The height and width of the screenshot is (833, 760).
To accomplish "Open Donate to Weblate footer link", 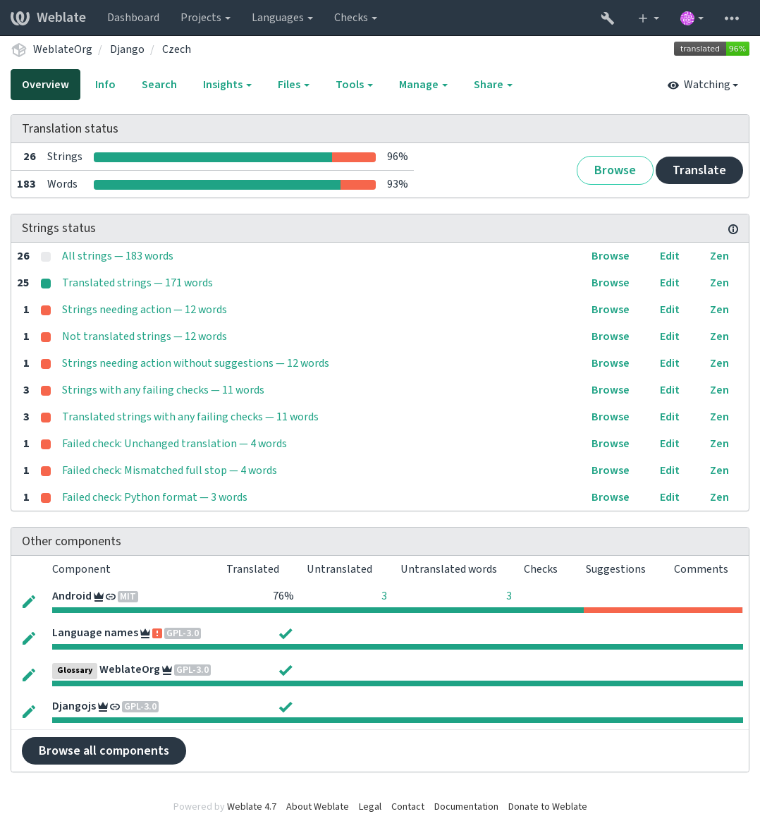I will [547, 807].
